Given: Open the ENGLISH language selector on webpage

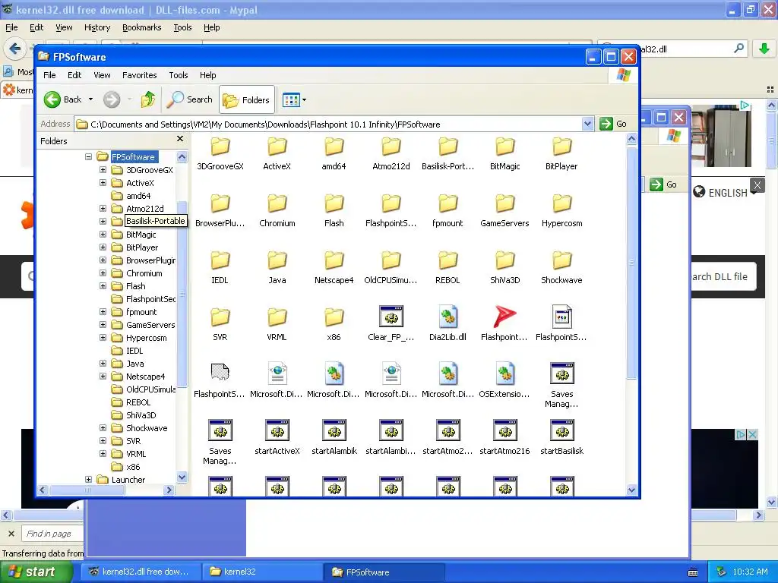Looking at the screenshot, I should tap(725, 192).
